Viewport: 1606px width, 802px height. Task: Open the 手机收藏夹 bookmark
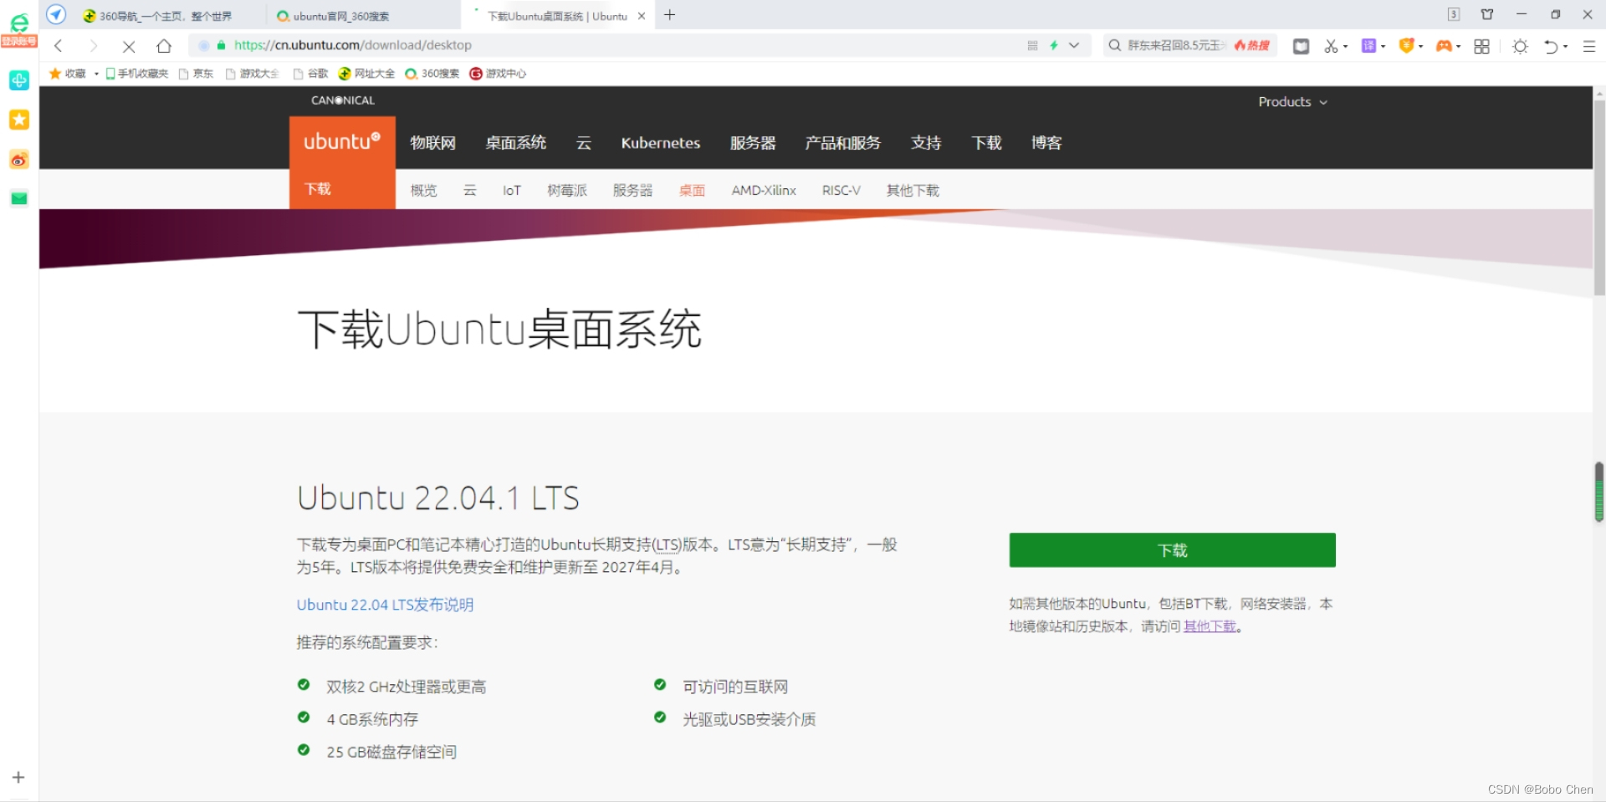[x=137, y=74]
